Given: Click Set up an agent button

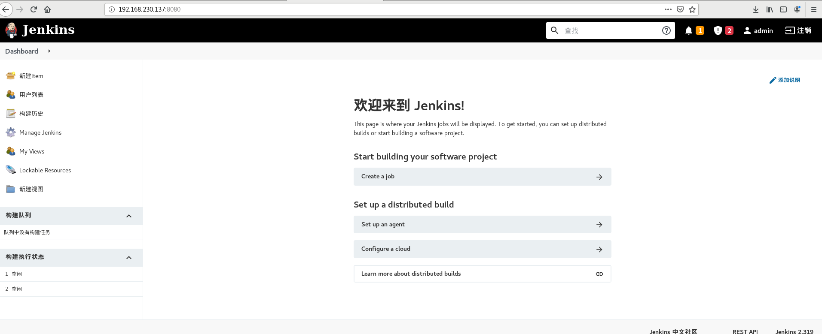Looking at the screenshot, I should (x=482, y=225).
